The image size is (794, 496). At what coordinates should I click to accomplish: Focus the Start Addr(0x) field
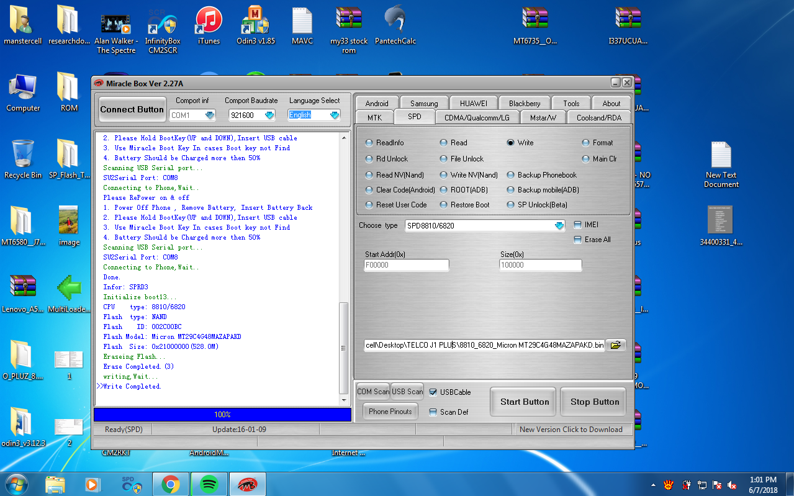point(407,265)
